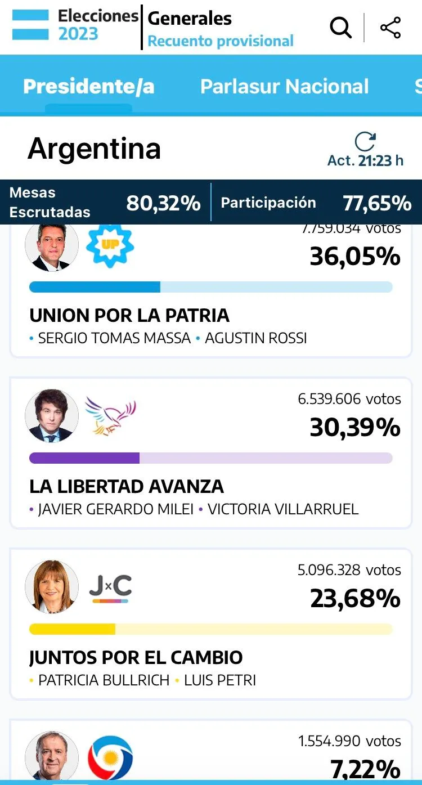Click the yellow Bullrich vote progress bar
This screenshot has width=422, height=785.
point(210,629)
